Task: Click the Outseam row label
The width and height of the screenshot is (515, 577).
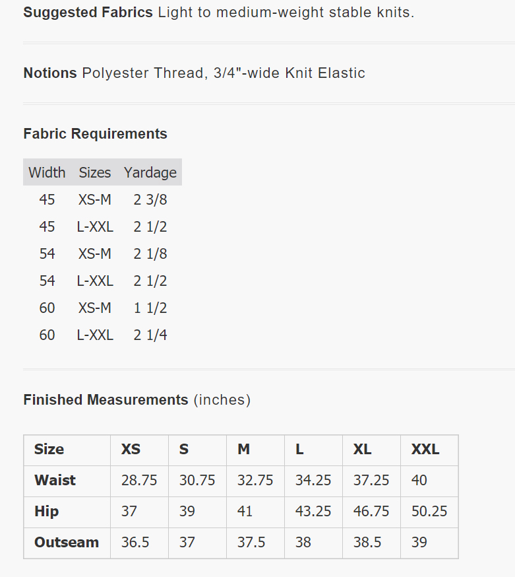Action: 67,543
